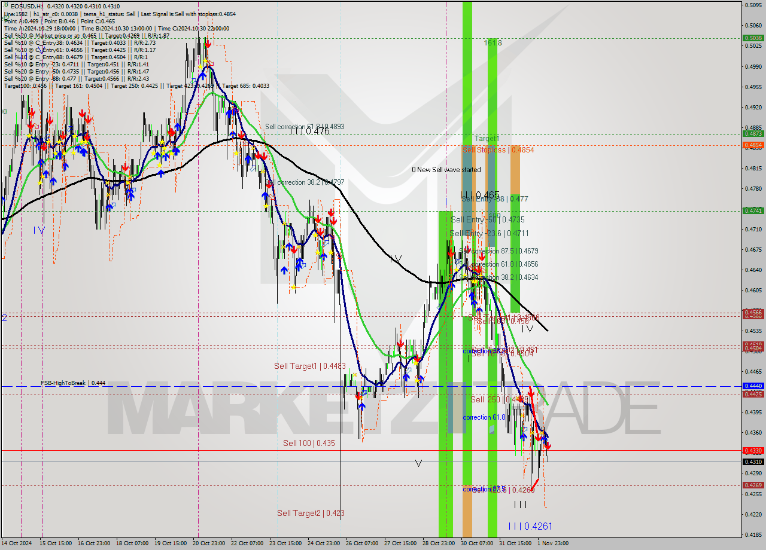Click the green 0.4873 price tag
This screenshot has width=766, height=550.
tap(753, 134)
